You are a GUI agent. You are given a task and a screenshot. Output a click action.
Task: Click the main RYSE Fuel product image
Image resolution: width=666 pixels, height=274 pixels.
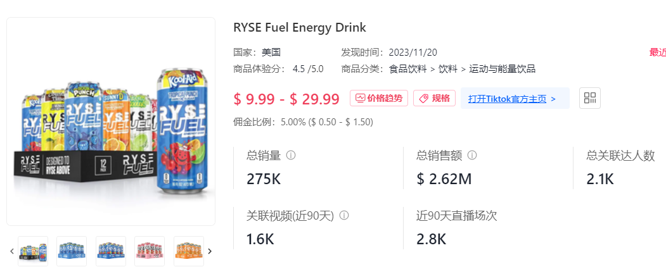click(111, 121)
